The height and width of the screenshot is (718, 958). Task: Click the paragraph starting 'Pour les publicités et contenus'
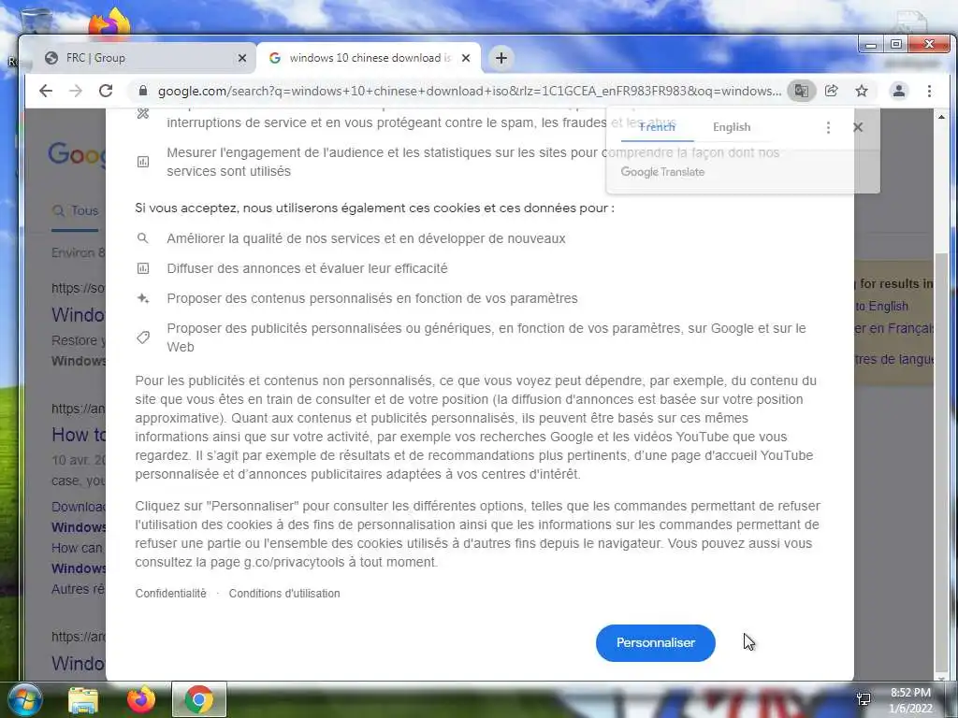[x=476, y=427]
